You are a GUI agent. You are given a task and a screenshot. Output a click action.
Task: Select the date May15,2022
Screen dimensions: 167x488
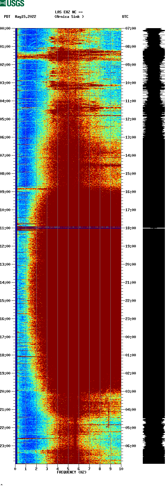pyautogui.click(x=25, y=17)
